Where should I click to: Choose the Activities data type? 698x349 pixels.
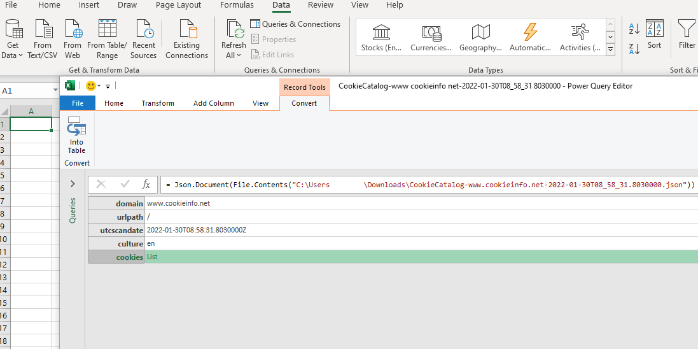[580, 38]
